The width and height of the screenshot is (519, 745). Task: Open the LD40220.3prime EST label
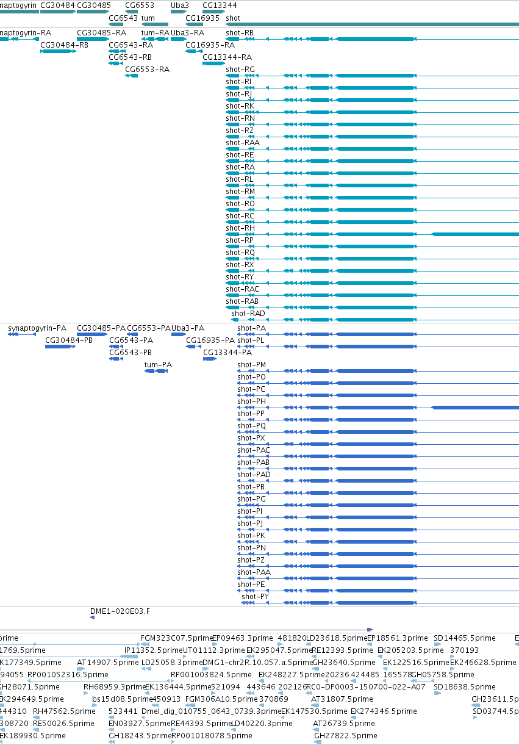pos(260,723)
